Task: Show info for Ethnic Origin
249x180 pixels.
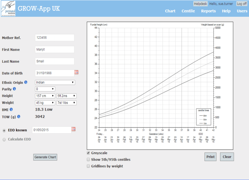Action: pos(26,82)
